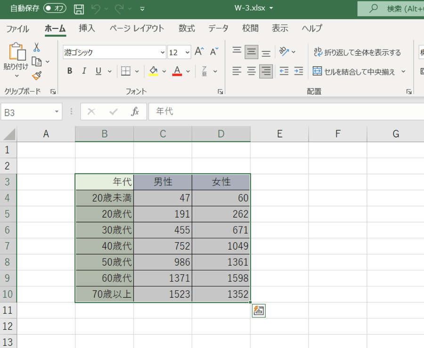Viewport: 424px width, 348px height.
Task: Open the 挿入 ribbon tab
Action: point(87,28)
